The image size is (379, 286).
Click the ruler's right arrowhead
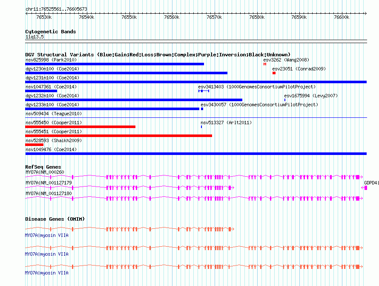coord(365,13)
